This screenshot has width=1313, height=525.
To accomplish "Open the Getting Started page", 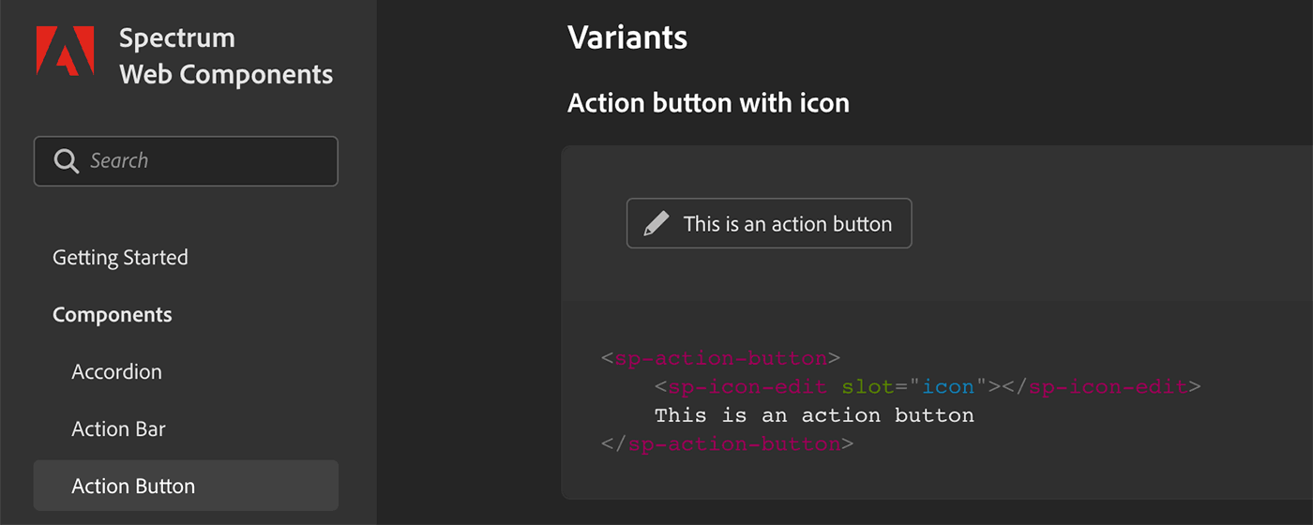I will tap(120, 258).
